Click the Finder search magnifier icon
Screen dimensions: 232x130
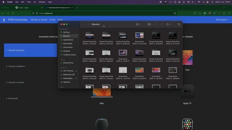(179, 24)
